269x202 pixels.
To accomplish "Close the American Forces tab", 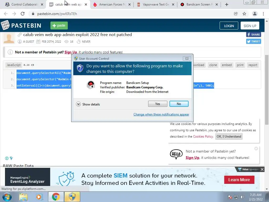I will (130, 4).
